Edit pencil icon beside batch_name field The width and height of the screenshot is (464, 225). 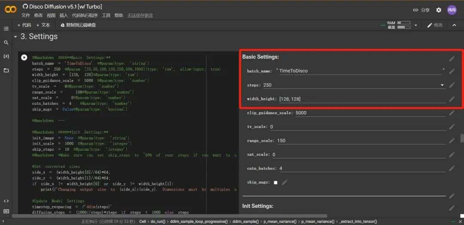point(452,71)
